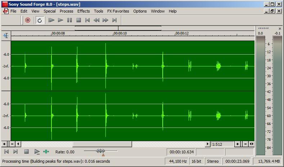The image size is (284, 167).
Task: Click the Rewind button in transport toolbar
Action: (x=96, y=20)
